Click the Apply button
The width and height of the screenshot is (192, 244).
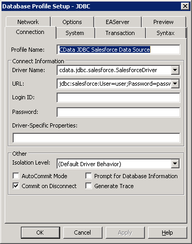point(125,233)
